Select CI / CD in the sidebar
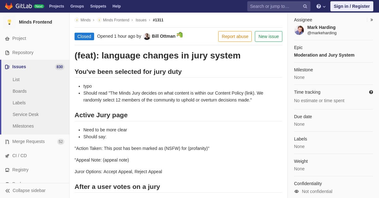379x198 pixels. tap(20, 156)
